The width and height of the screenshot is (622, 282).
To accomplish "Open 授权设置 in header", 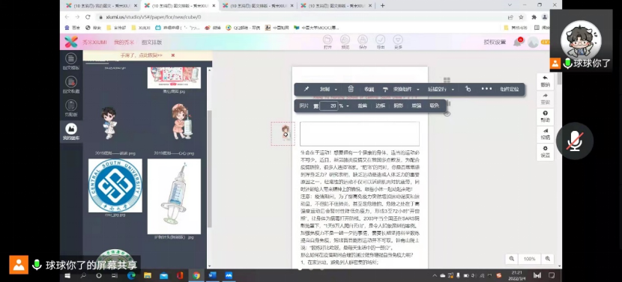I will 495,42.
